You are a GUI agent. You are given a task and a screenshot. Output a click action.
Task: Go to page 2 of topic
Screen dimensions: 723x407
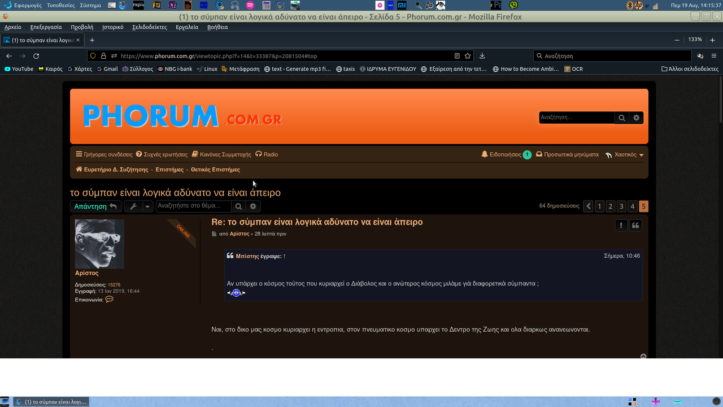pos(611,206)
